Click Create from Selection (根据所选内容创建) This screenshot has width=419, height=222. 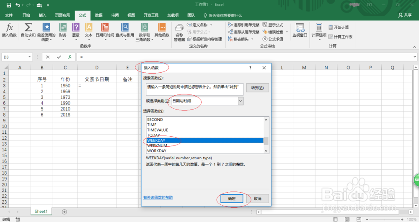pos(204,39)
